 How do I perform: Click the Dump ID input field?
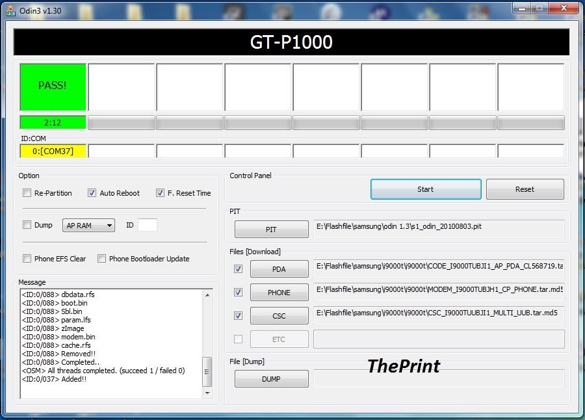coord(148,225)
